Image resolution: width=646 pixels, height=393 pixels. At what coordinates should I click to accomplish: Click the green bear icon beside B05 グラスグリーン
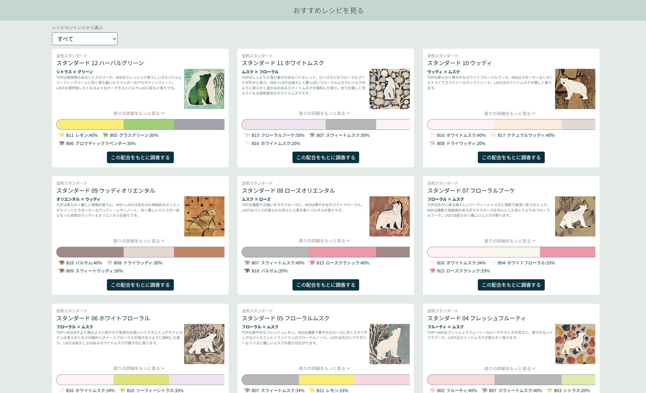coord(105,135)
